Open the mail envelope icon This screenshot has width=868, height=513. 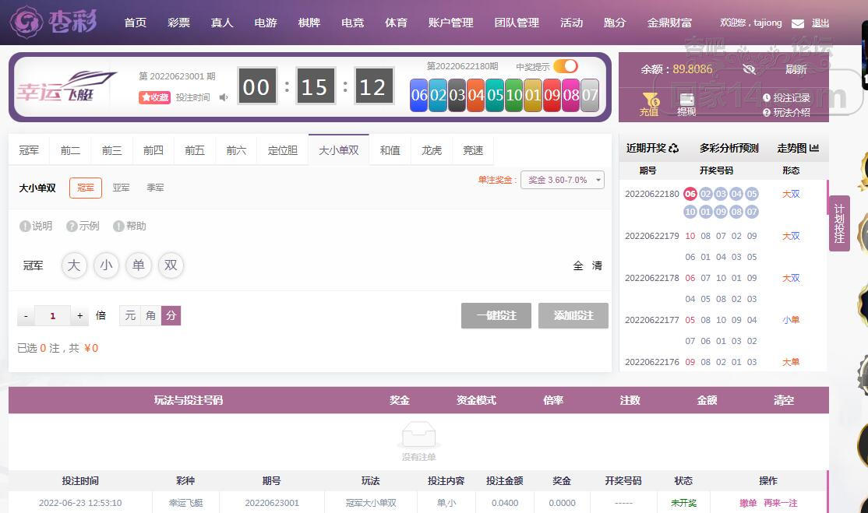(x=798, y=23)
